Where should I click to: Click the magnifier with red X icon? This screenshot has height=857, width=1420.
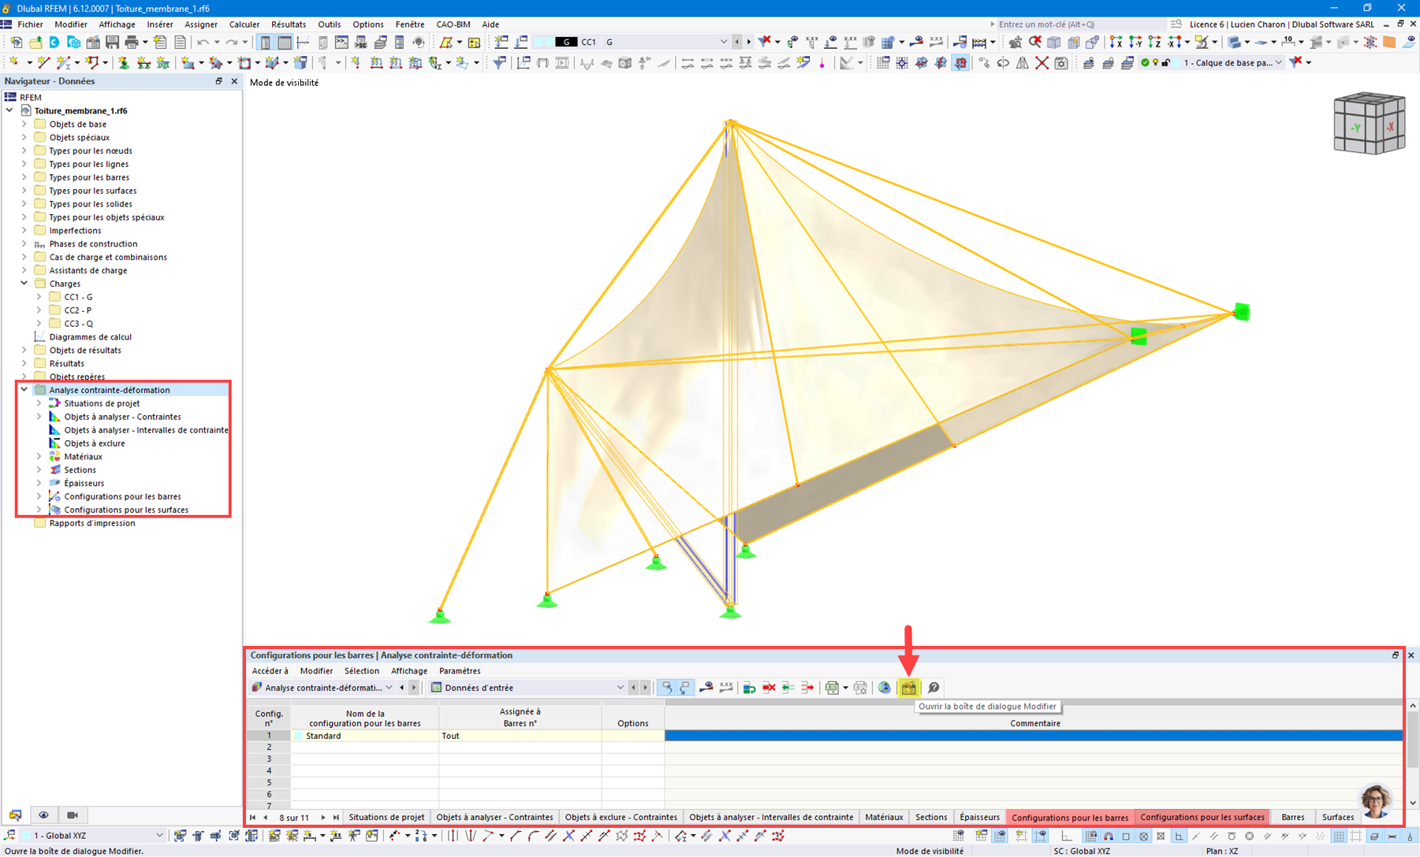(x=1034, y=42)
